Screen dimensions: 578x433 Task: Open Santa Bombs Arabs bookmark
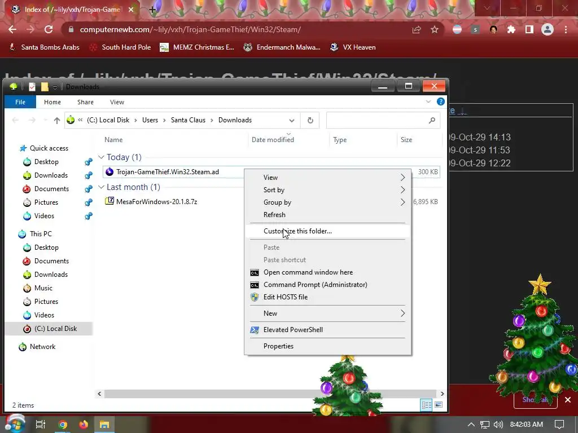click(x=44, y=47)
